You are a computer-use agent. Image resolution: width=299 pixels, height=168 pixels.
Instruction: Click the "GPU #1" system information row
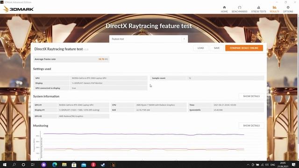click(x=71, y=105)
